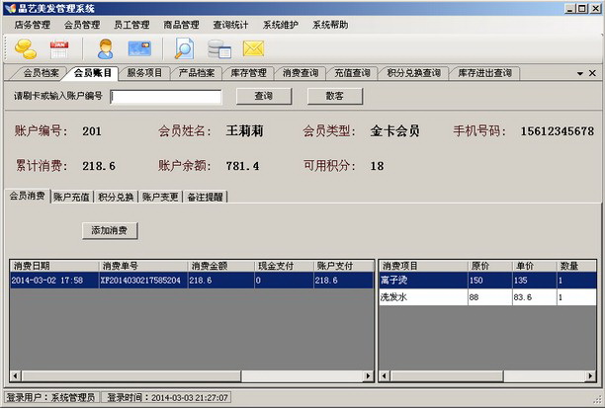Viewport: 605px width, 409px height.
Task: Click the 原价 column header
Action: (490, 266)
